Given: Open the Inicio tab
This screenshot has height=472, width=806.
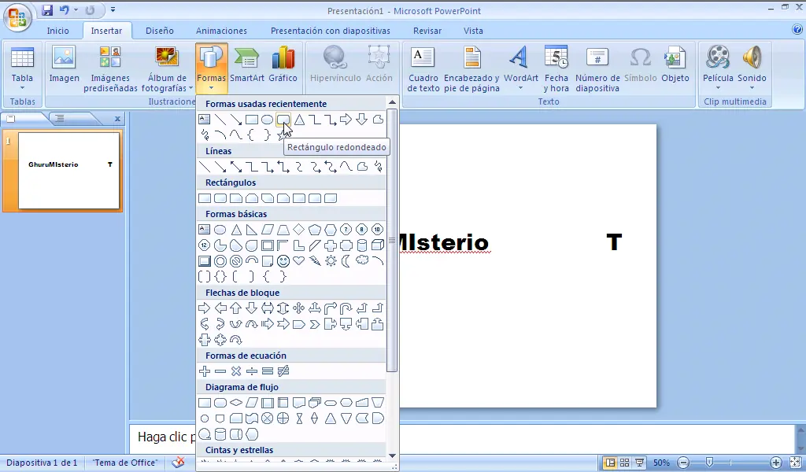Looking at the screenshot, I should 57,31.
